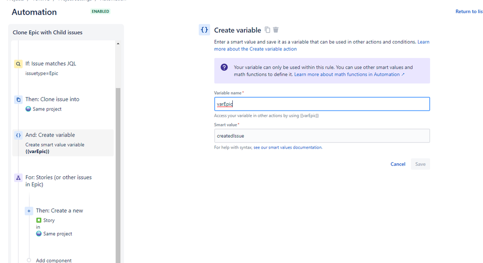Focus the Smart value input field

click(322, 136)
